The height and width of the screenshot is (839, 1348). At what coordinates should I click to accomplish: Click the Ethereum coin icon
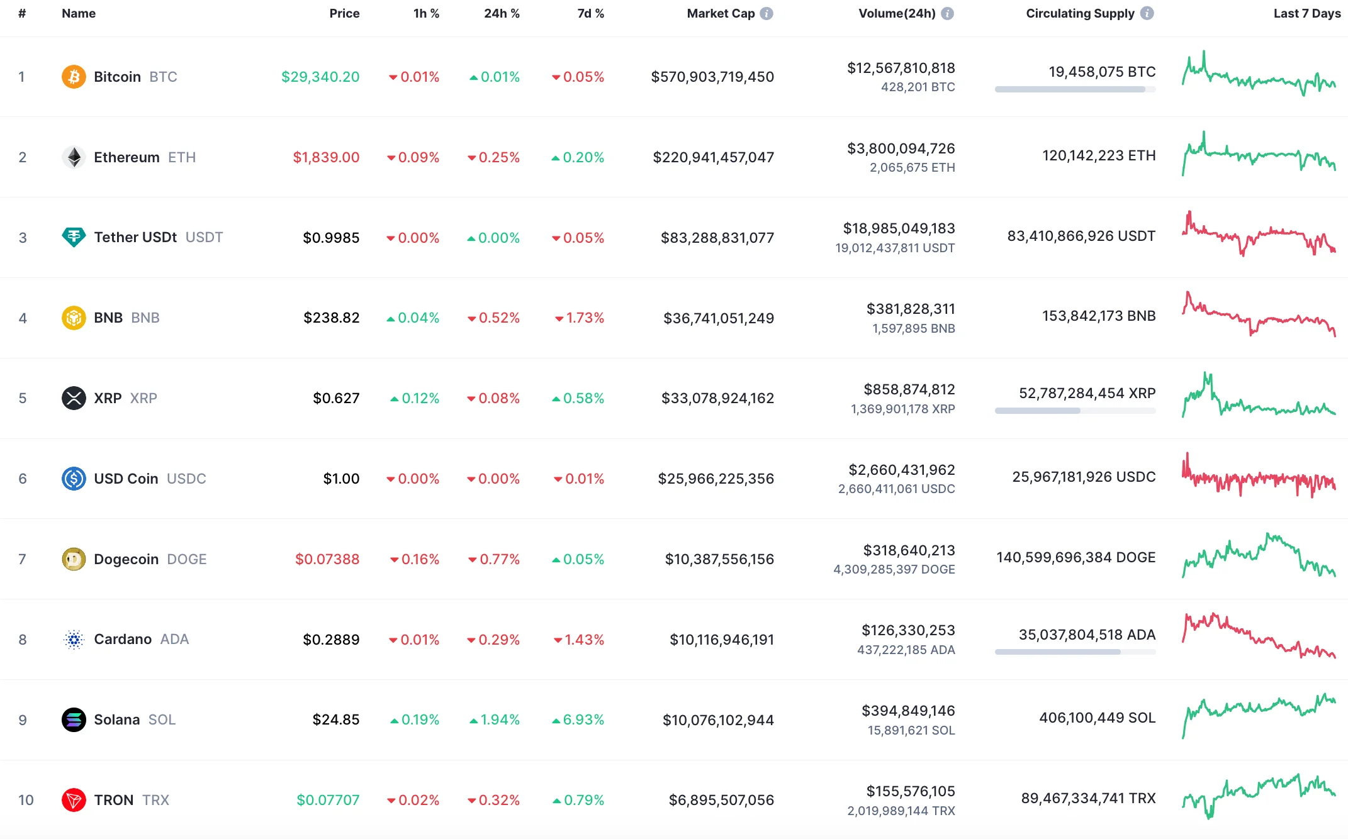coord(74,157)
